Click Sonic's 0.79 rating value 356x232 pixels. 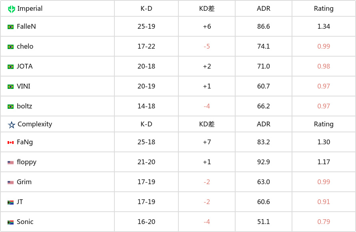click(x=324, y=222)
